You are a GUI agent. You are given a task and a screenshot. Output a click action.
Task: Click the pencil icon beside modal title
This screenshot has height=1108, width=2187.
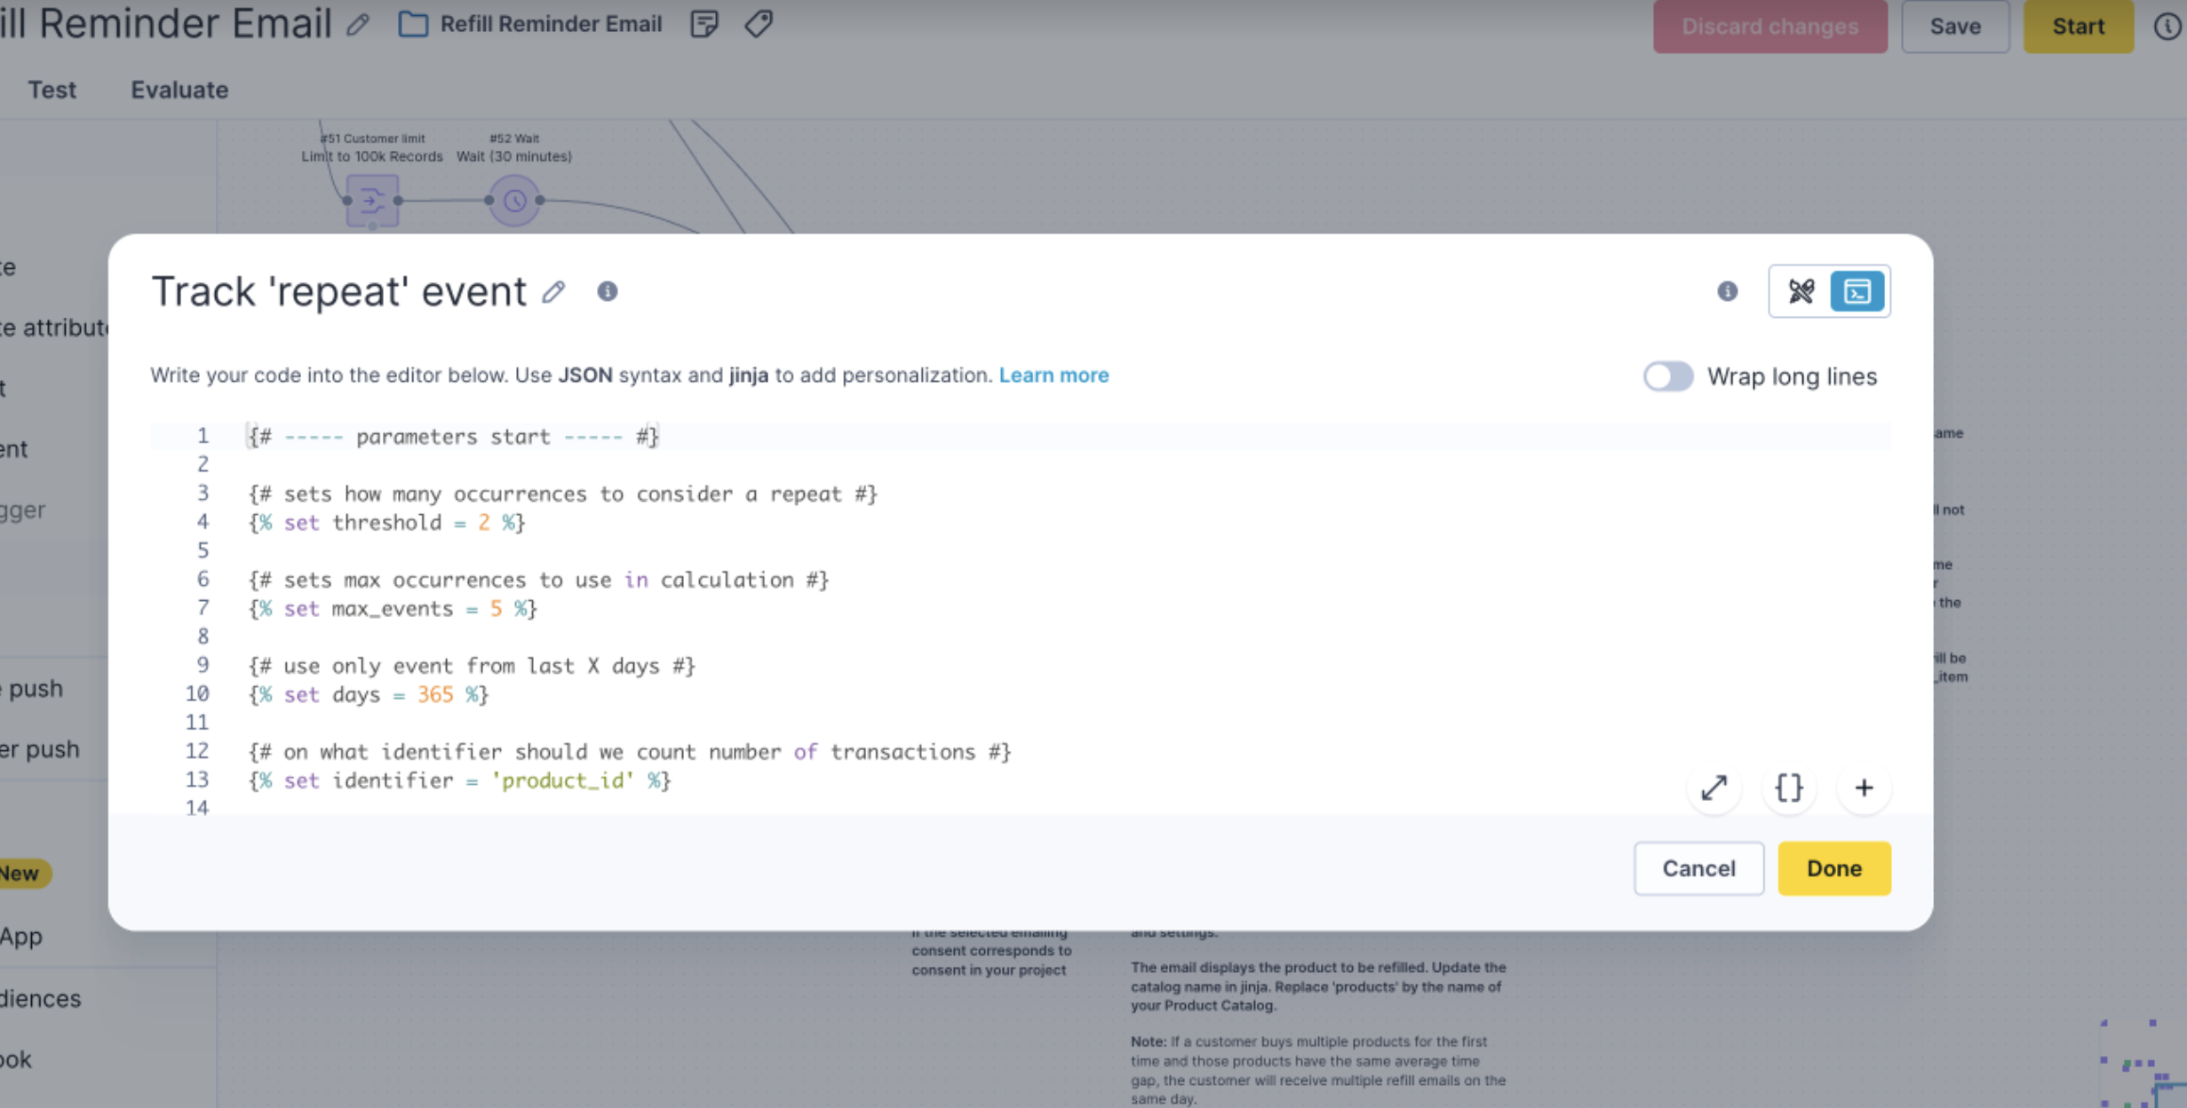point(553,291)
